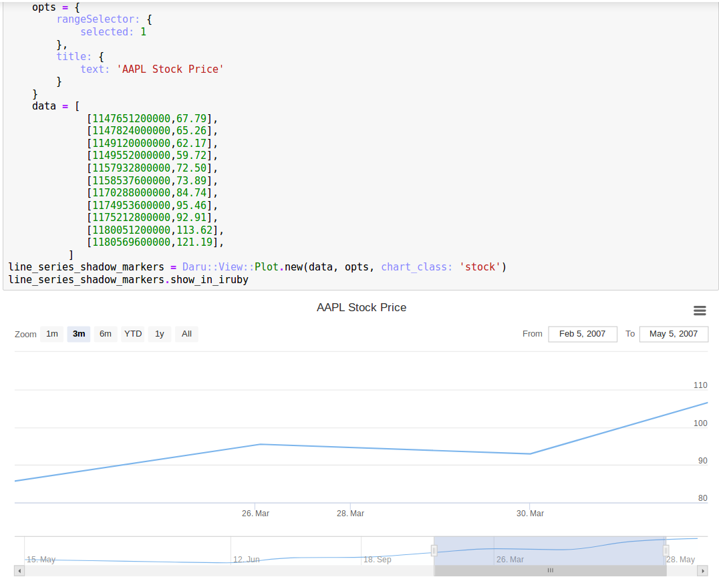Click the 110 y-axis label

click(x=700, y=385)
